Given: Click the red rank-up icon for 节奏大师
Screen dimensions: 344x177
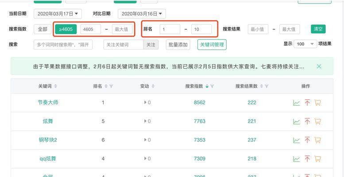Looking at the screenshot, I should (x=307, y=102).
